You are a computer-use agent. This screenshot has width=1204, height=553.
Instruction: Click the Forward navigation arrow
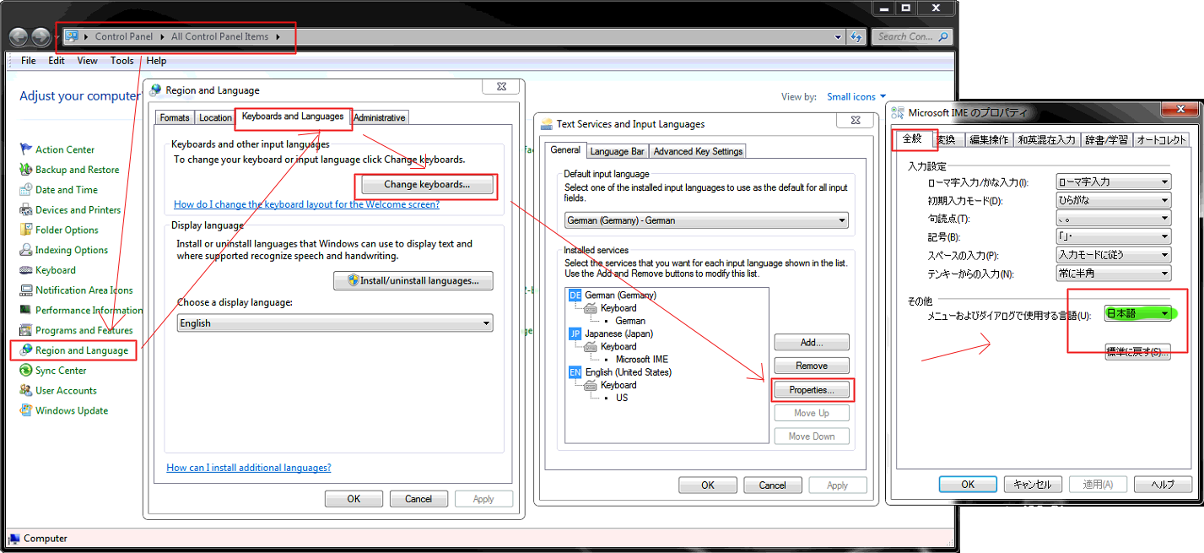coord(40,36)
